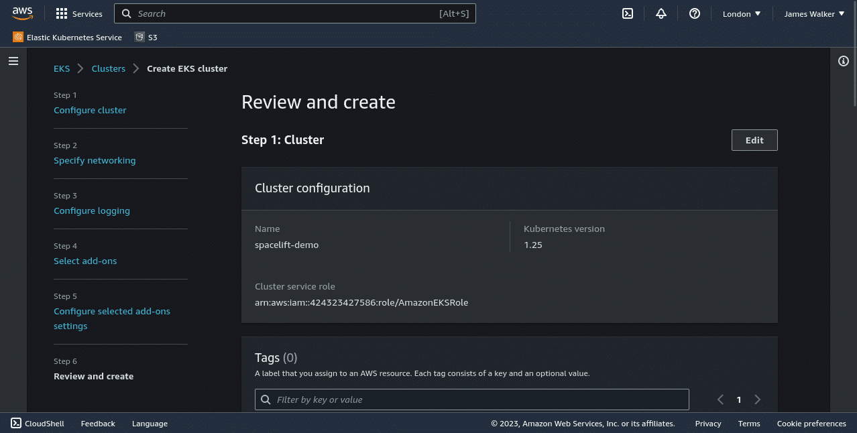The width and height of the screenshot is (857, 433).
Task: Navigate to the Clusters breadcrumb
Action: point(108,68)
